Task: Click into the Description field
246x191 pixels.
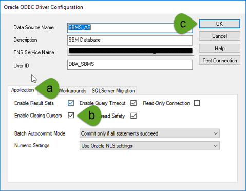Action: 130,41
